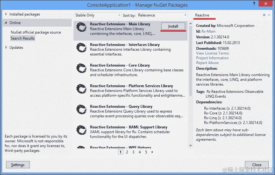Open the search box history dropdown arrow
Viewport: 275px width, 175px height.
click(x=269, y=15)
